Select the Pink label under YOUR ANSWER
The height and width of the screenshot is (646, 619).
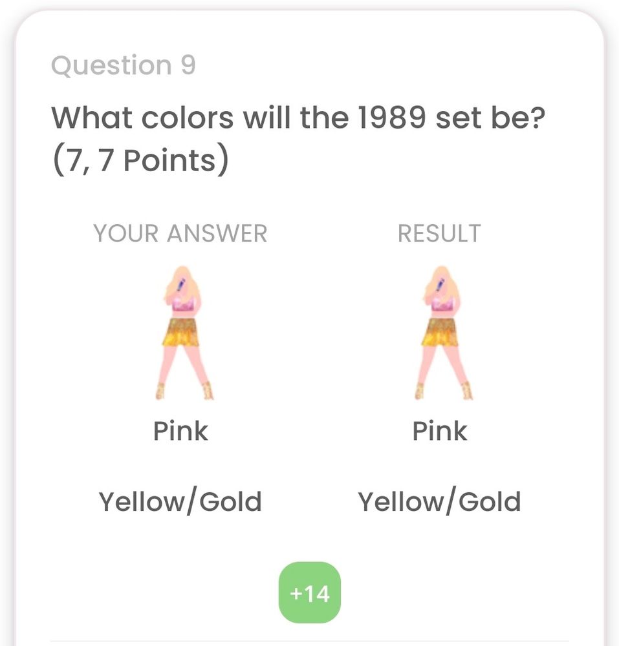(x=180, y=431)
